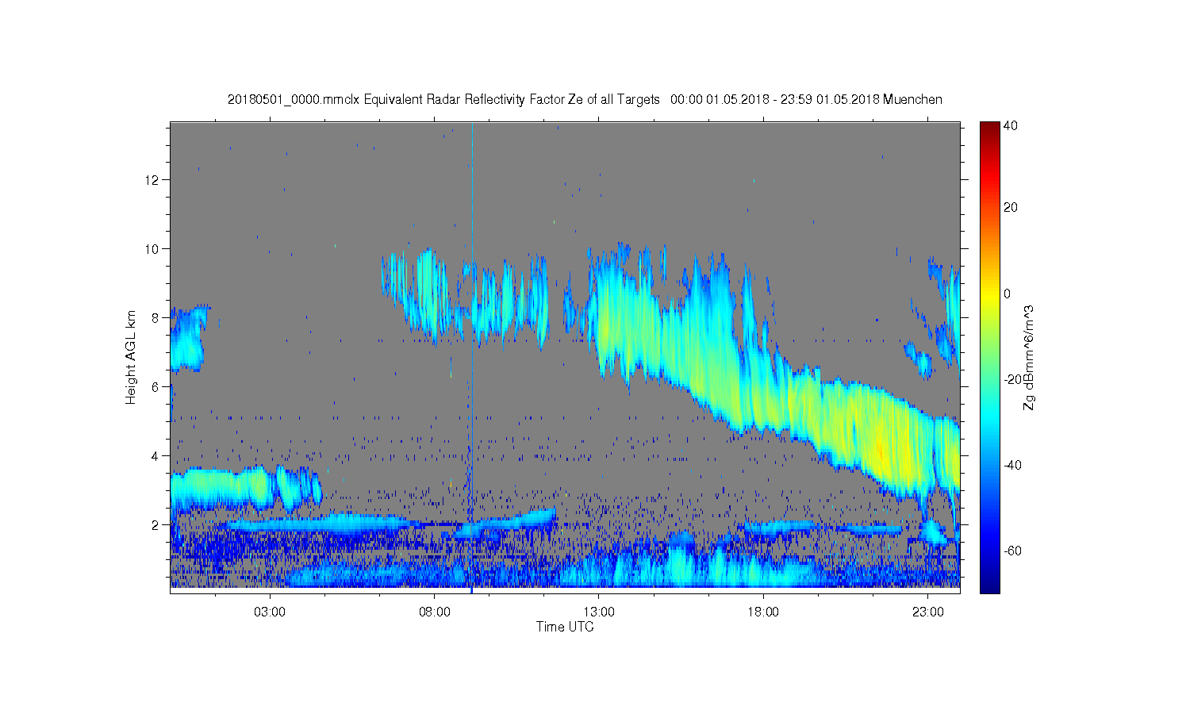Click the 12 km height tick label
The image size is (1190, 714).
coord(152,180)
